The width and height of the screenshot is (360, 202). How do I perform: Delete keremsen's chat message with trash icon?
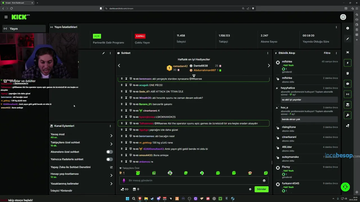click(x=122, y=79)
